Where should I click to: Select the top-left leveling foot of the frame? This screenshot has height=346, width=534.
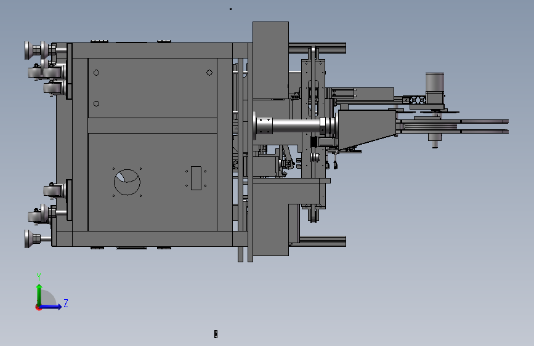(33, 50)
